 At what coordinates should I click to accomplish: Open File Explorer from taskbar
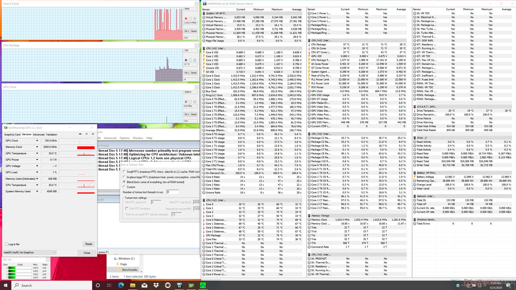[132, 285]
